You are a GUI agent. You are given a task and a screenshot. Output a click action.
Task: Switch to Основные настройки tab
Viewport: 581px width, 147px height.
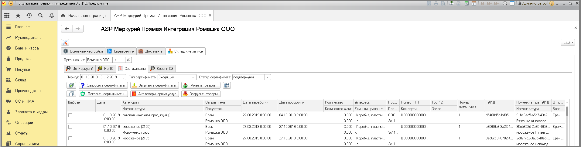(83, 51)
